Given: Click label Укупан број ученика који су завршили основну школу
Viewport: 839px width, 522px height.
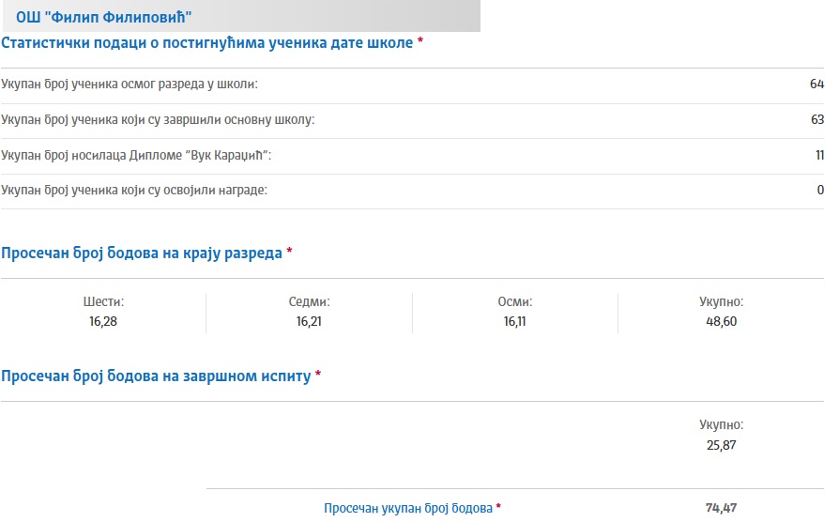Looking at the screenshot, I should click(x=158, y=119).
